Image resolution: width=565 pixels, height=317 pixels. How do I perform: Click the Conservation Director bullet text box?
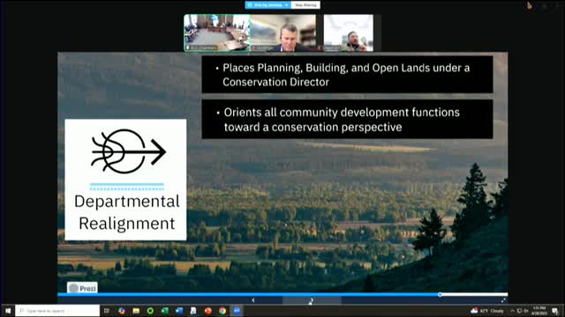pos(347,74)
